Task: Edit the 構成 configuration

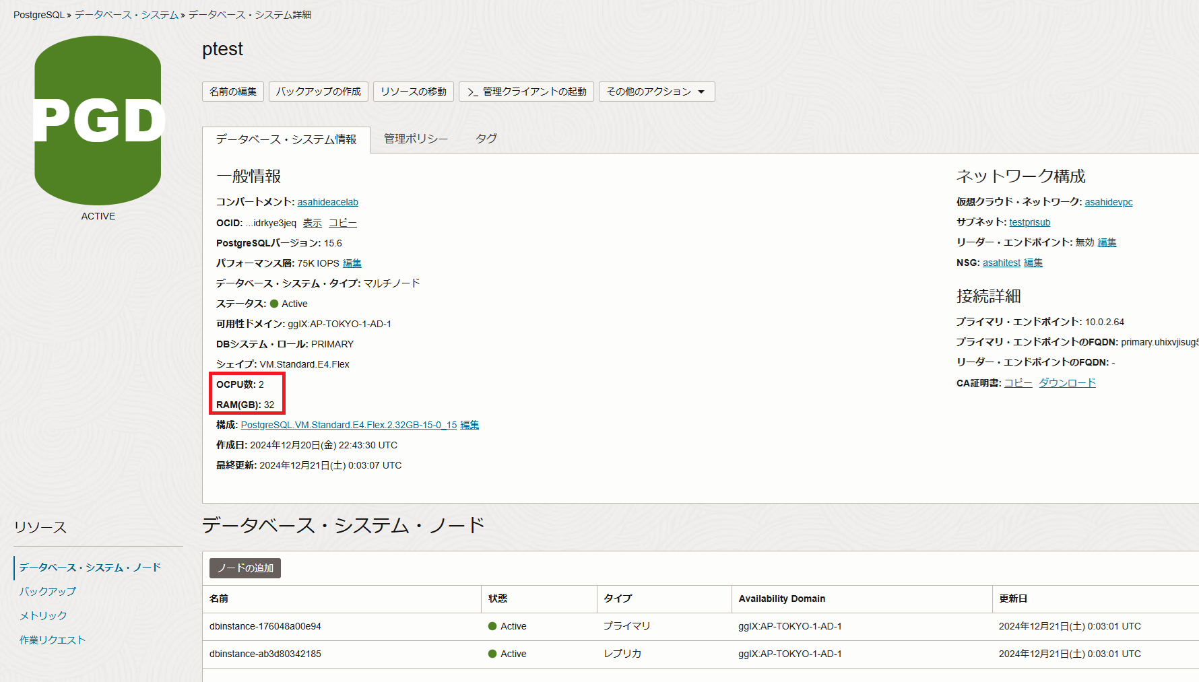Action: pyautogui.click(x=469, y=425)
